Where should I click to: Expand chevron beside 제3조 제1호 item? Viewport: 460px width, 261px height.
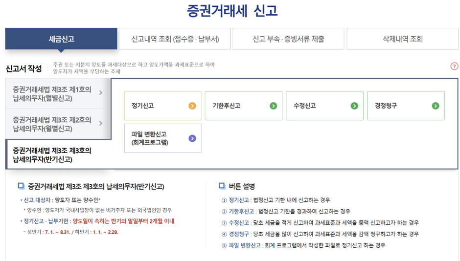(101, 93)
